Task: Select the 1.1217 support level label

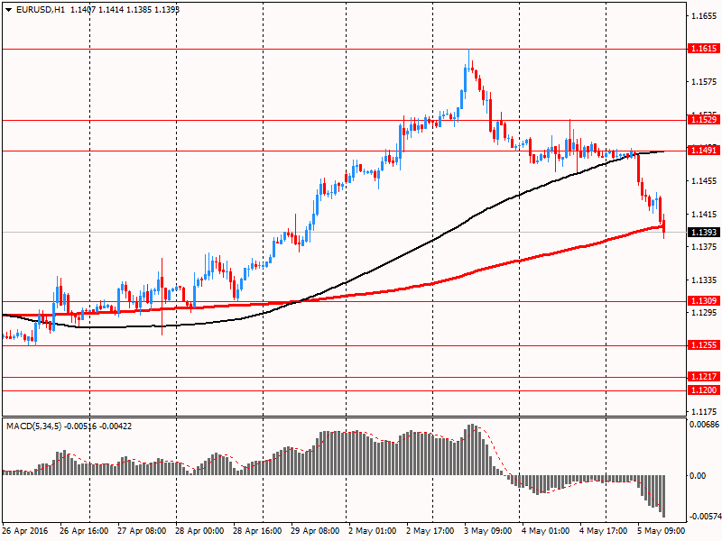Action: pos(704,376)
